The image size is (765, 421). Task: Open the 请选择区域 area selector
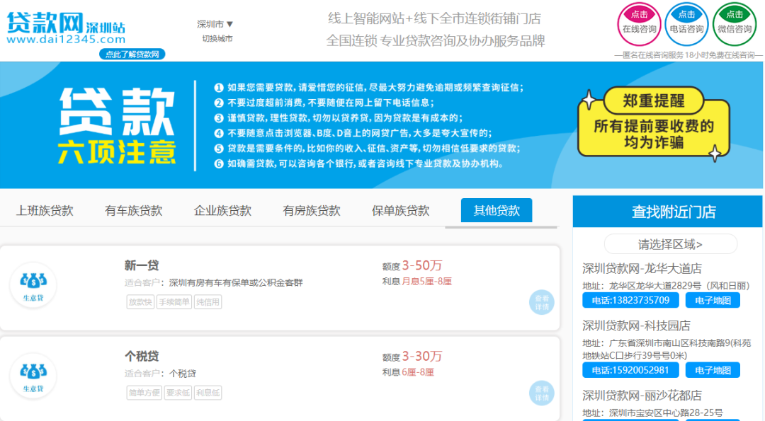click(670, 244)
